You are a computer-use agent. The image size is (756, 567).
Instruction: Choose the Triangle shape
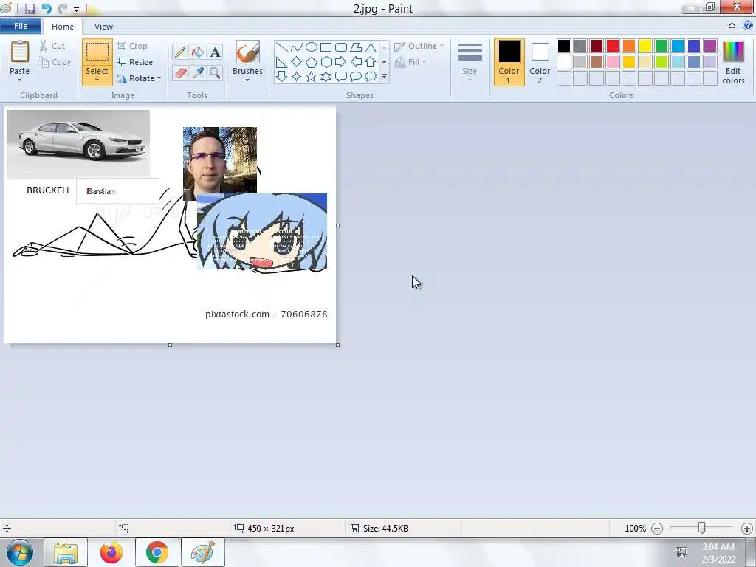coord(371,47)
